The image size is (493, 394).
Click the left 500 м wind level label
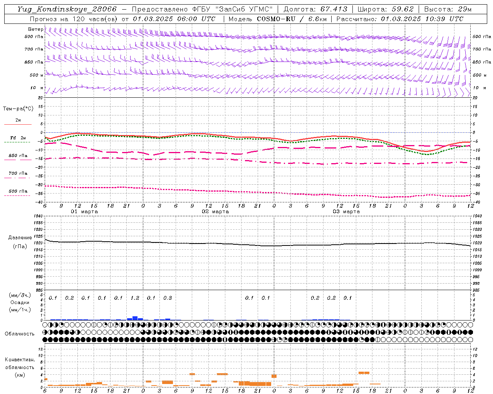(x=37, y=75)
